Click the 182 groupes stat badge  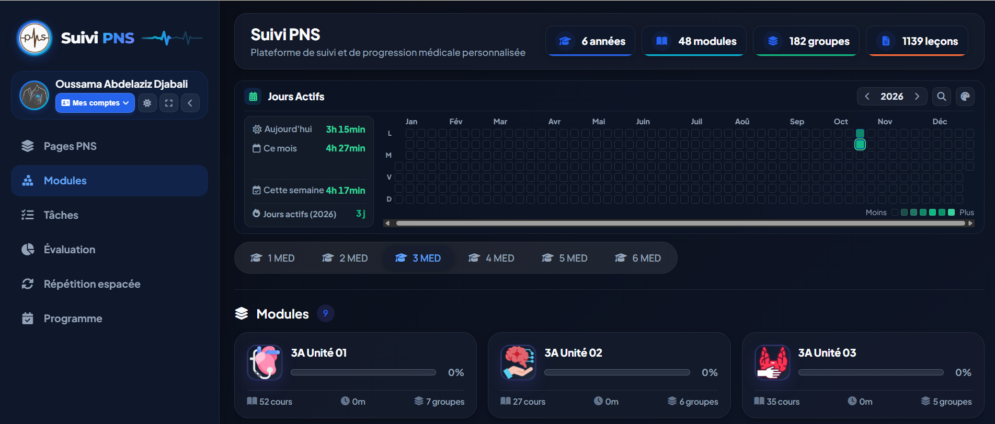[x=806, y=41]
